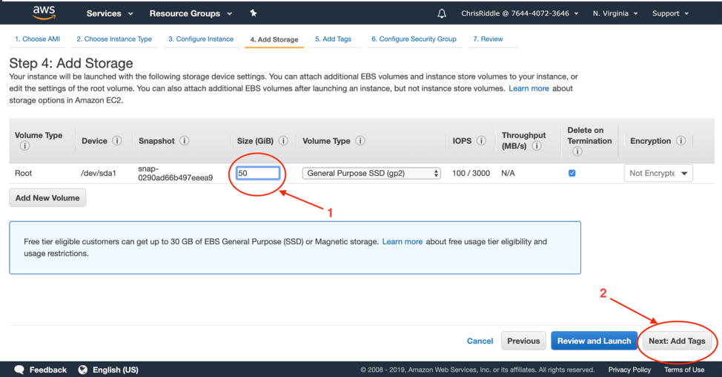Open General Purpose SSD volume type dropdown
722x377 pixels.
click(371, 173)
